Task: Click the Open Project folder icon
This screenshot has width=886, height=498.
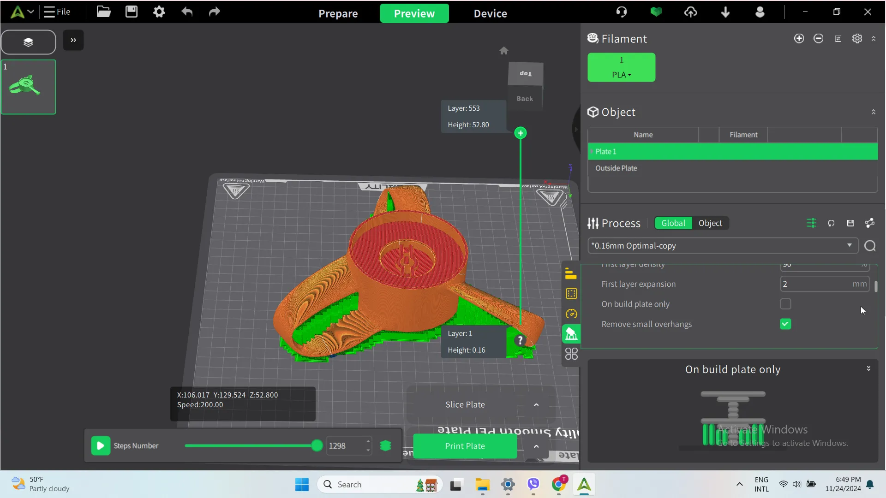Action: click(x=103, y=12)
